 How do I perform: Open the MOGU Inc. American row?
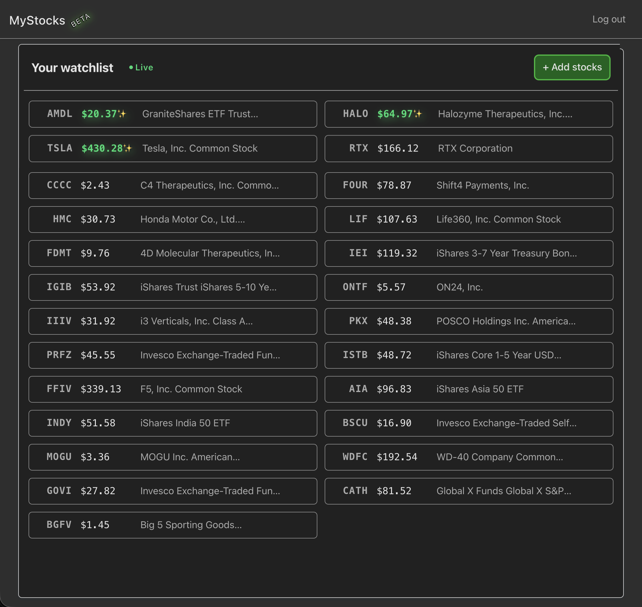pyautogui.click(x=173, y=457)
